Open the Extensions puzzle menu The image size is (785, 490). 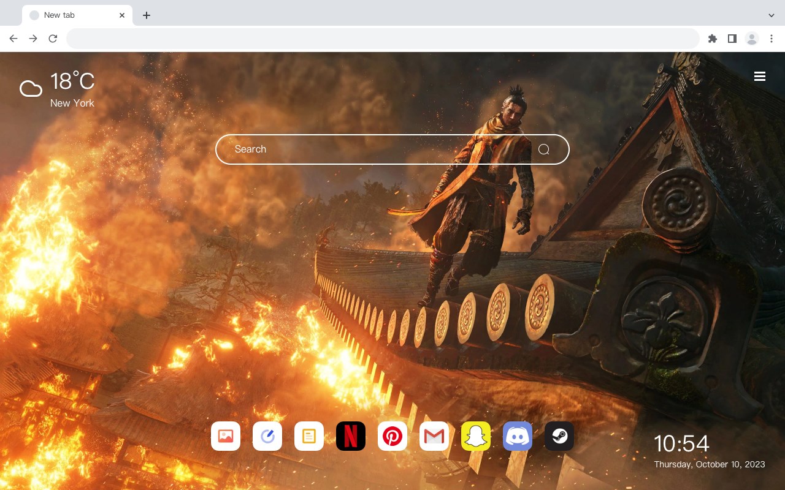713,39
